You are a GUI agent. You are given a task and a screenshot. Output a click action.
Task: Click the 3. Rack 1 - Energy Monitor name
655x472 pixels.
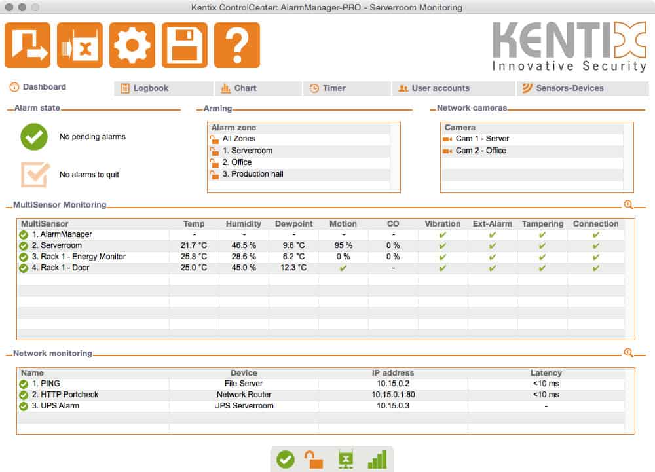79,257
